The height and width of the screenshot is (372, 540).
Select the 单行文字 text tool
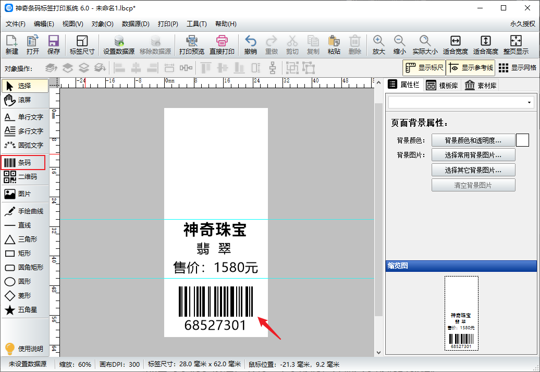(x=25, y=117)
